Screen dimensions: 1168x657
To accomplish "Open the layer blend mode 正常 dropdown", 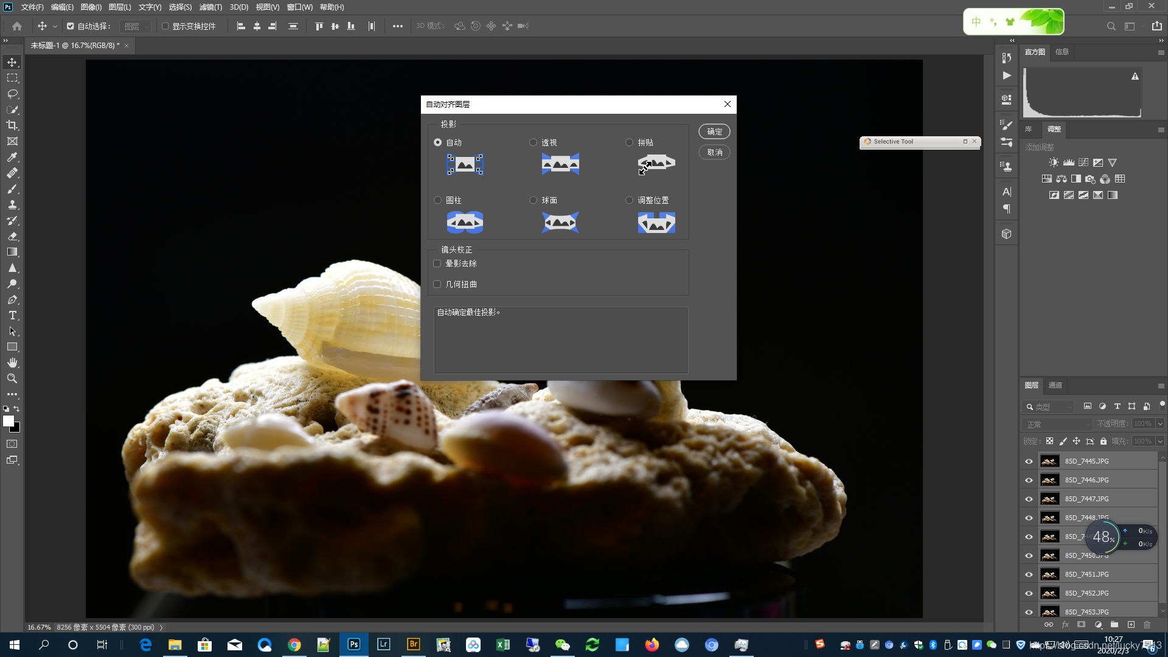I will point(1057,424).
